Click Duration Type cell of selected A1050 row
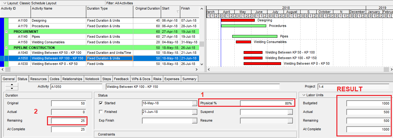This screenshot has width=393, height=138. point(110,58)
